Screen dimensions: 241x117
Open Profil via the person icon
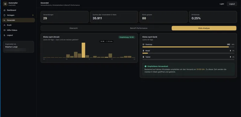pos(5,25)
